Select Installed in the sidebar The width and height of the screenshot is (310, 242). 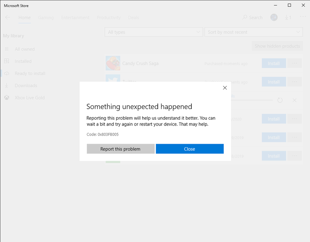click(23, 61)
